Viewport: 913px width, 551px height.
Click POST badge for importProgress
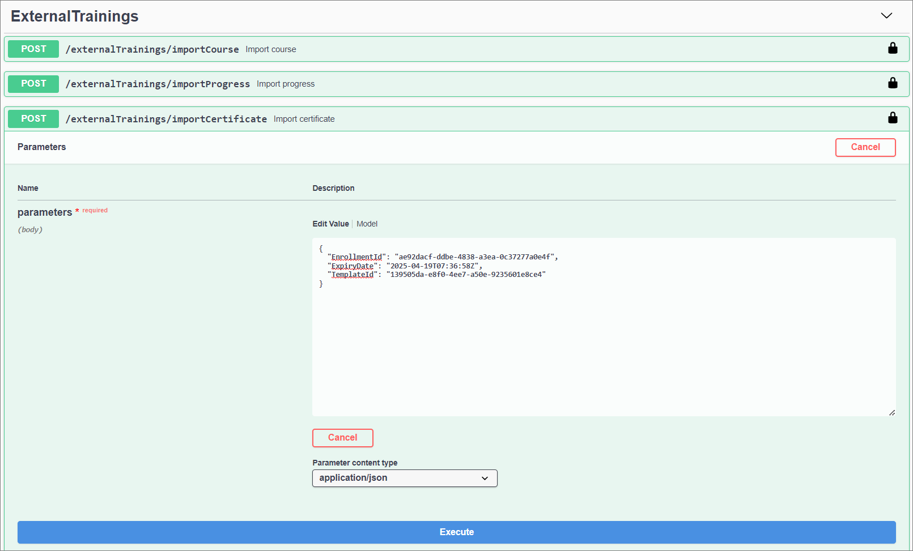point(33,84)
